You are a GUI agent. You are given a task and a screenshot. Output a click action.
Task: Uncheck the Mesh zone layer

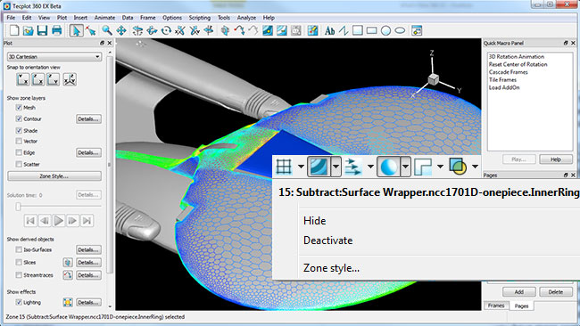click(19, 108)
